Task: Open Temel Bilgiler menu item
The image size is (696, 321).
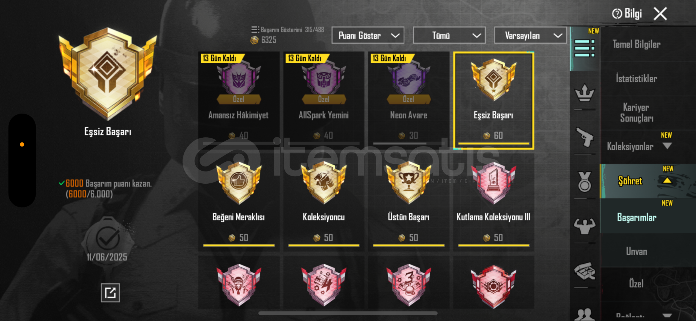Action: 637,44
